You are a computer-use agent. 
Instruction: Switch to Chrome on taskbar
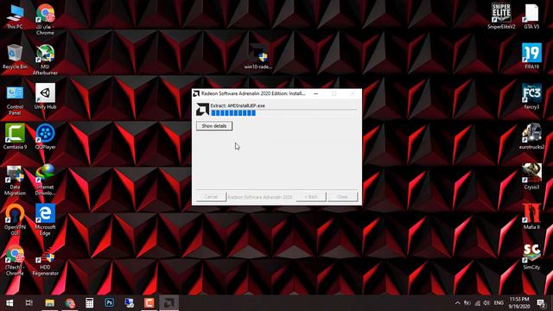tap(70, 303)
